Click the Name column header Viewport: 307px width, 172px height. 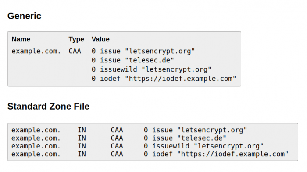[21, 39]
